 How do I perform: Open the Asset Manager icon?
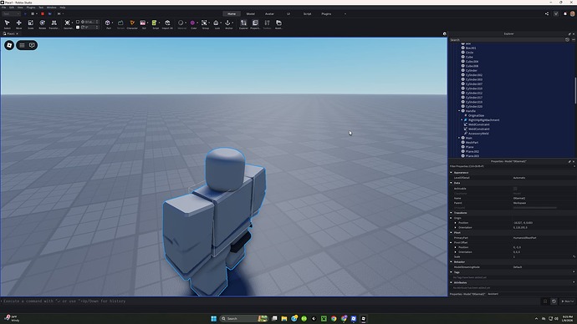pyautogui.click(x=279, y=24)
